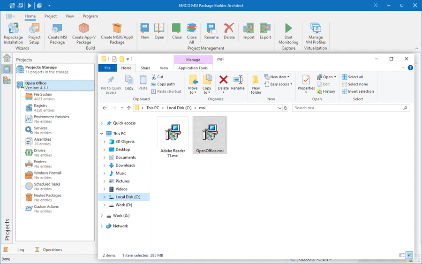The height and width of the screenshot is (264, 422).
Task: Open the Copy to dropdown
Action: pos(207,91)
